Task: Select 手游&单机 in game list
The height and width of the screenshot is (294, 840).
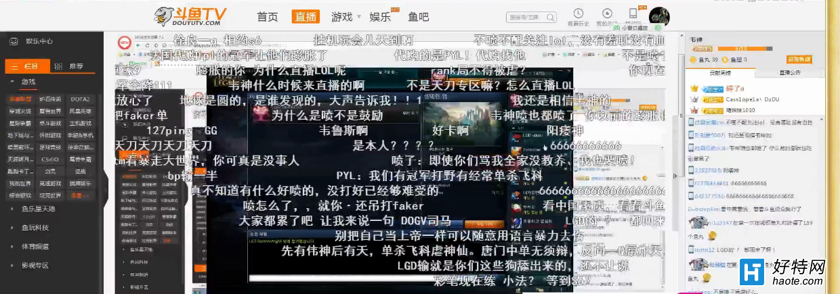Action: [x=80, y=135]
